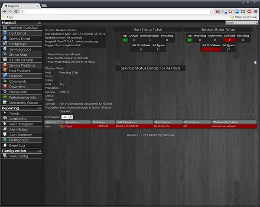
Task: Click the Downtime clock icon
Action: 5,87
